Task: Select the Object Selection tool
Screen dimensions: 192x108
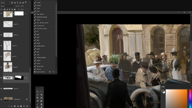Action: point(41,95)
